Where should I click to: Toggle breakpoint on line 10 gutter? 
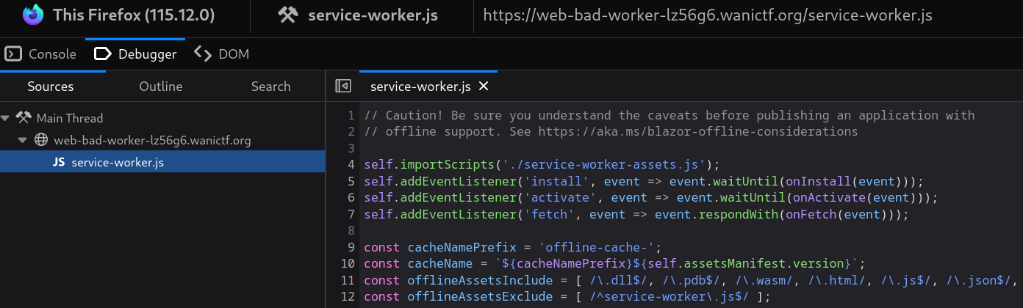348,263
